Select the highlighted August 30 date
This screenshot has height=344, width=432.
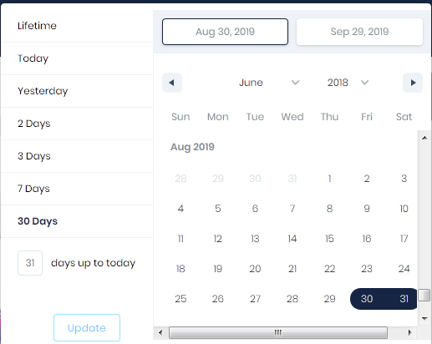(367, 299)
